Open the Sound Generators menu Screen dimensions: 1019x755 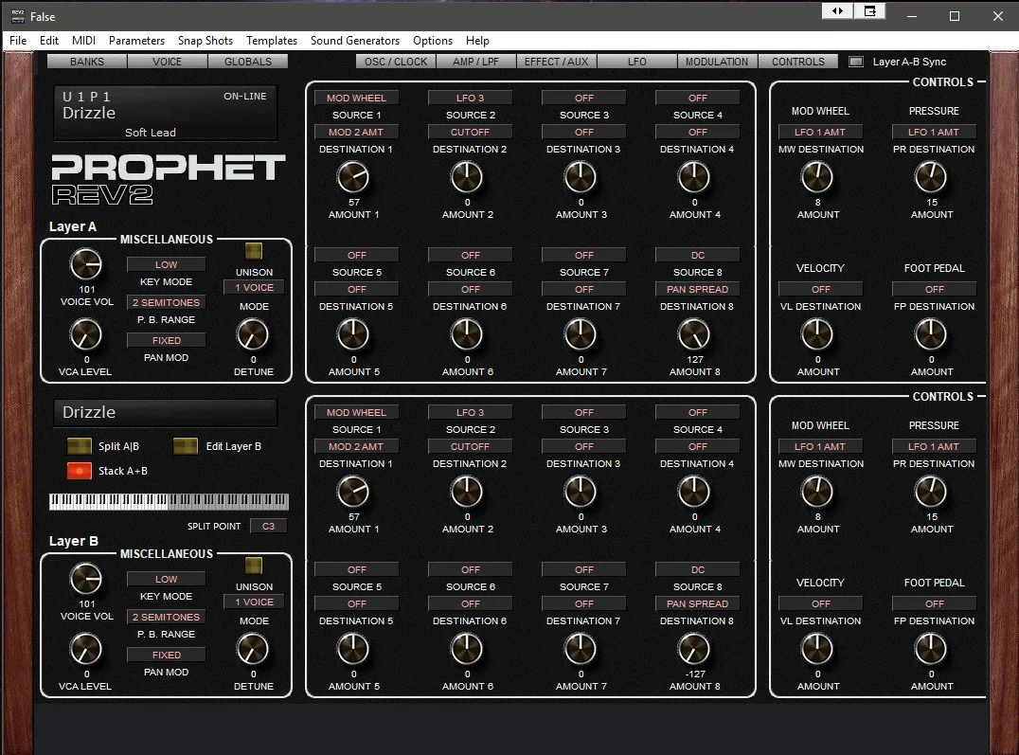[355, 41]
